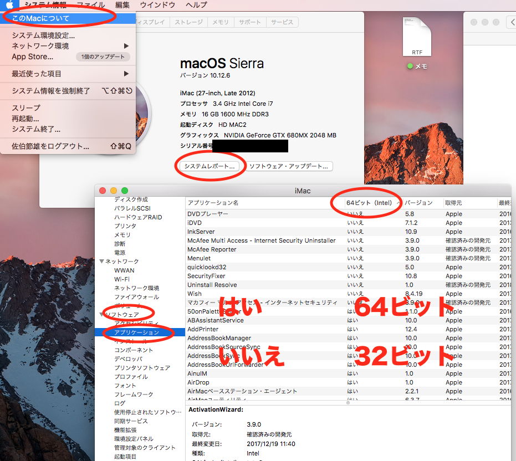Switch to the 'ストレージ' tab
The image size is (516, 461).
(x=188, y=22)
